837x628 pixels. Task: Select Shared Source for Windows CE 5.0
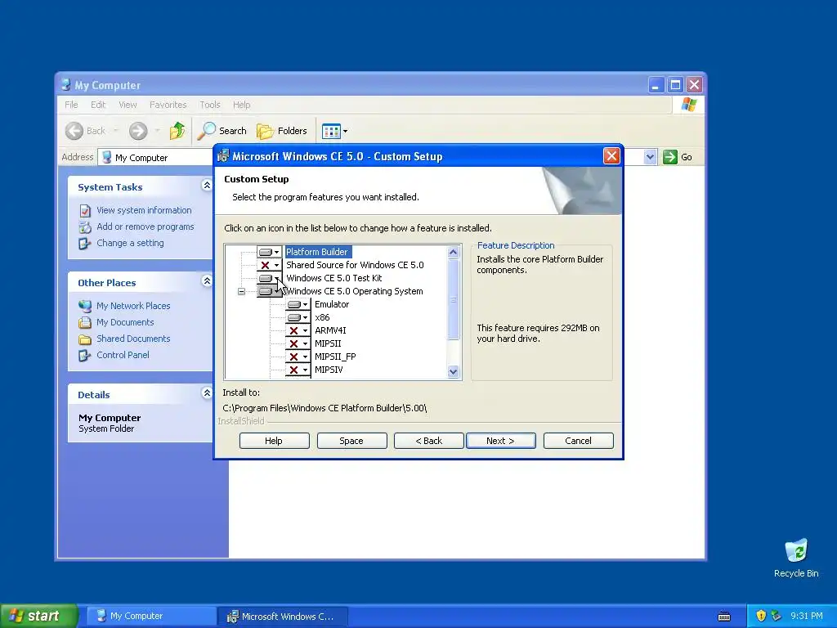pos(355,265)
